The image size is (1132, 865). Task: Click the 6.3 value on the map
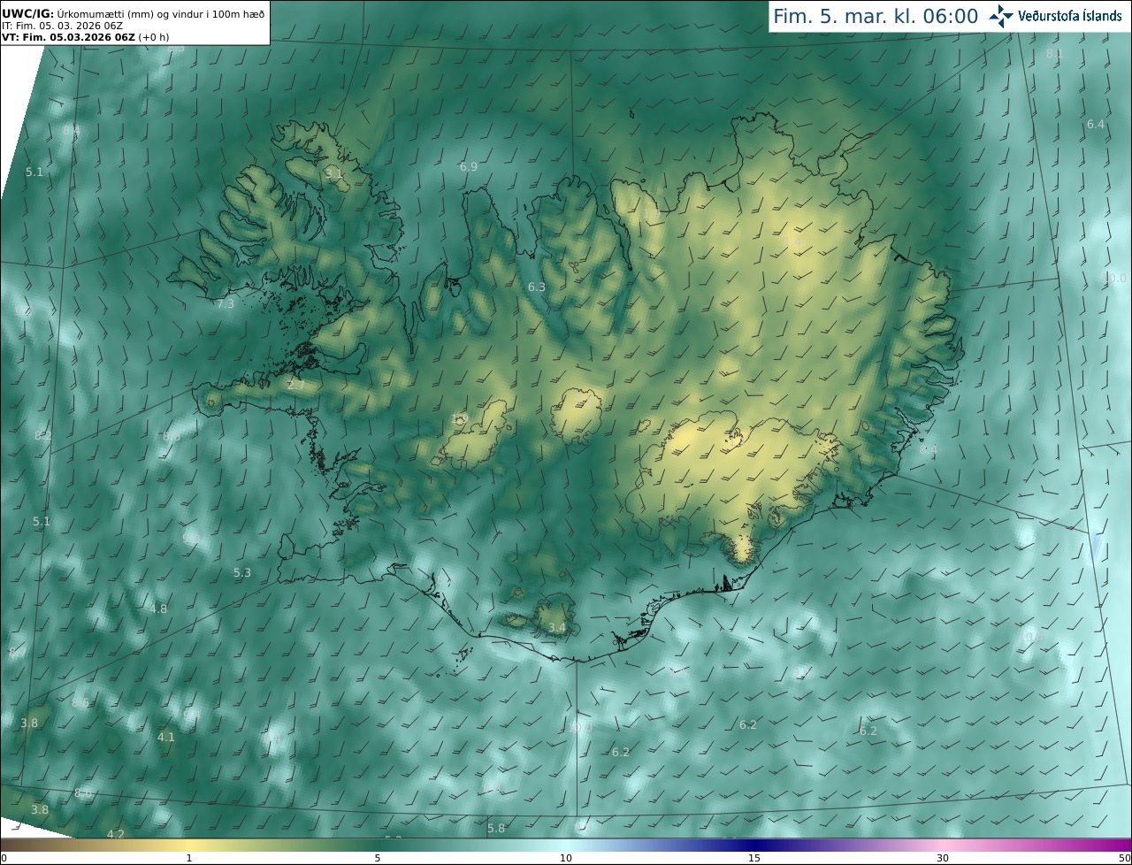click(537, 287)
